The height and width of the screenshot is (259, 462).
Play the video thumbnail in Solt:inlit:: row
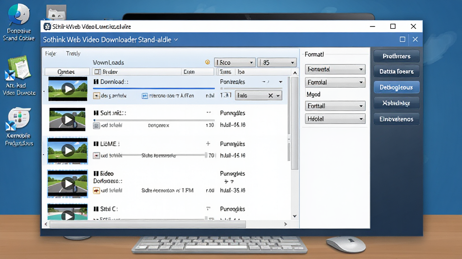pyautogui.click(x=68, y=120)
